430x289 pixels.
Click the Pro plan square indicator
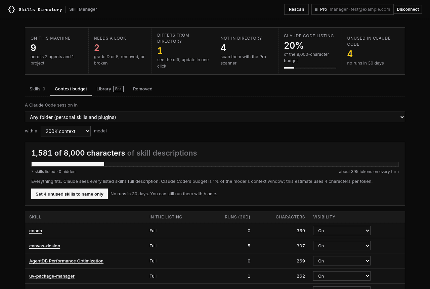[316, 9]
